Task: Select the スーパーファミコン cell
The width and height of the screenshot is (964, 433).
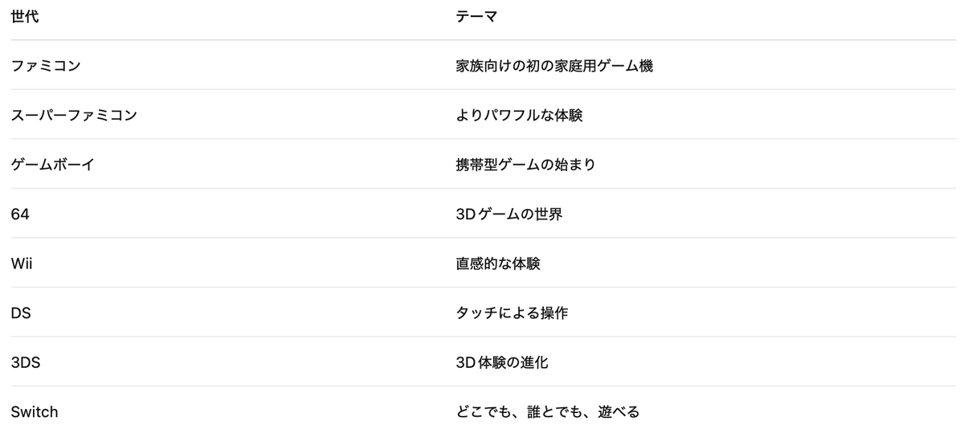Action: coord(74,115)
